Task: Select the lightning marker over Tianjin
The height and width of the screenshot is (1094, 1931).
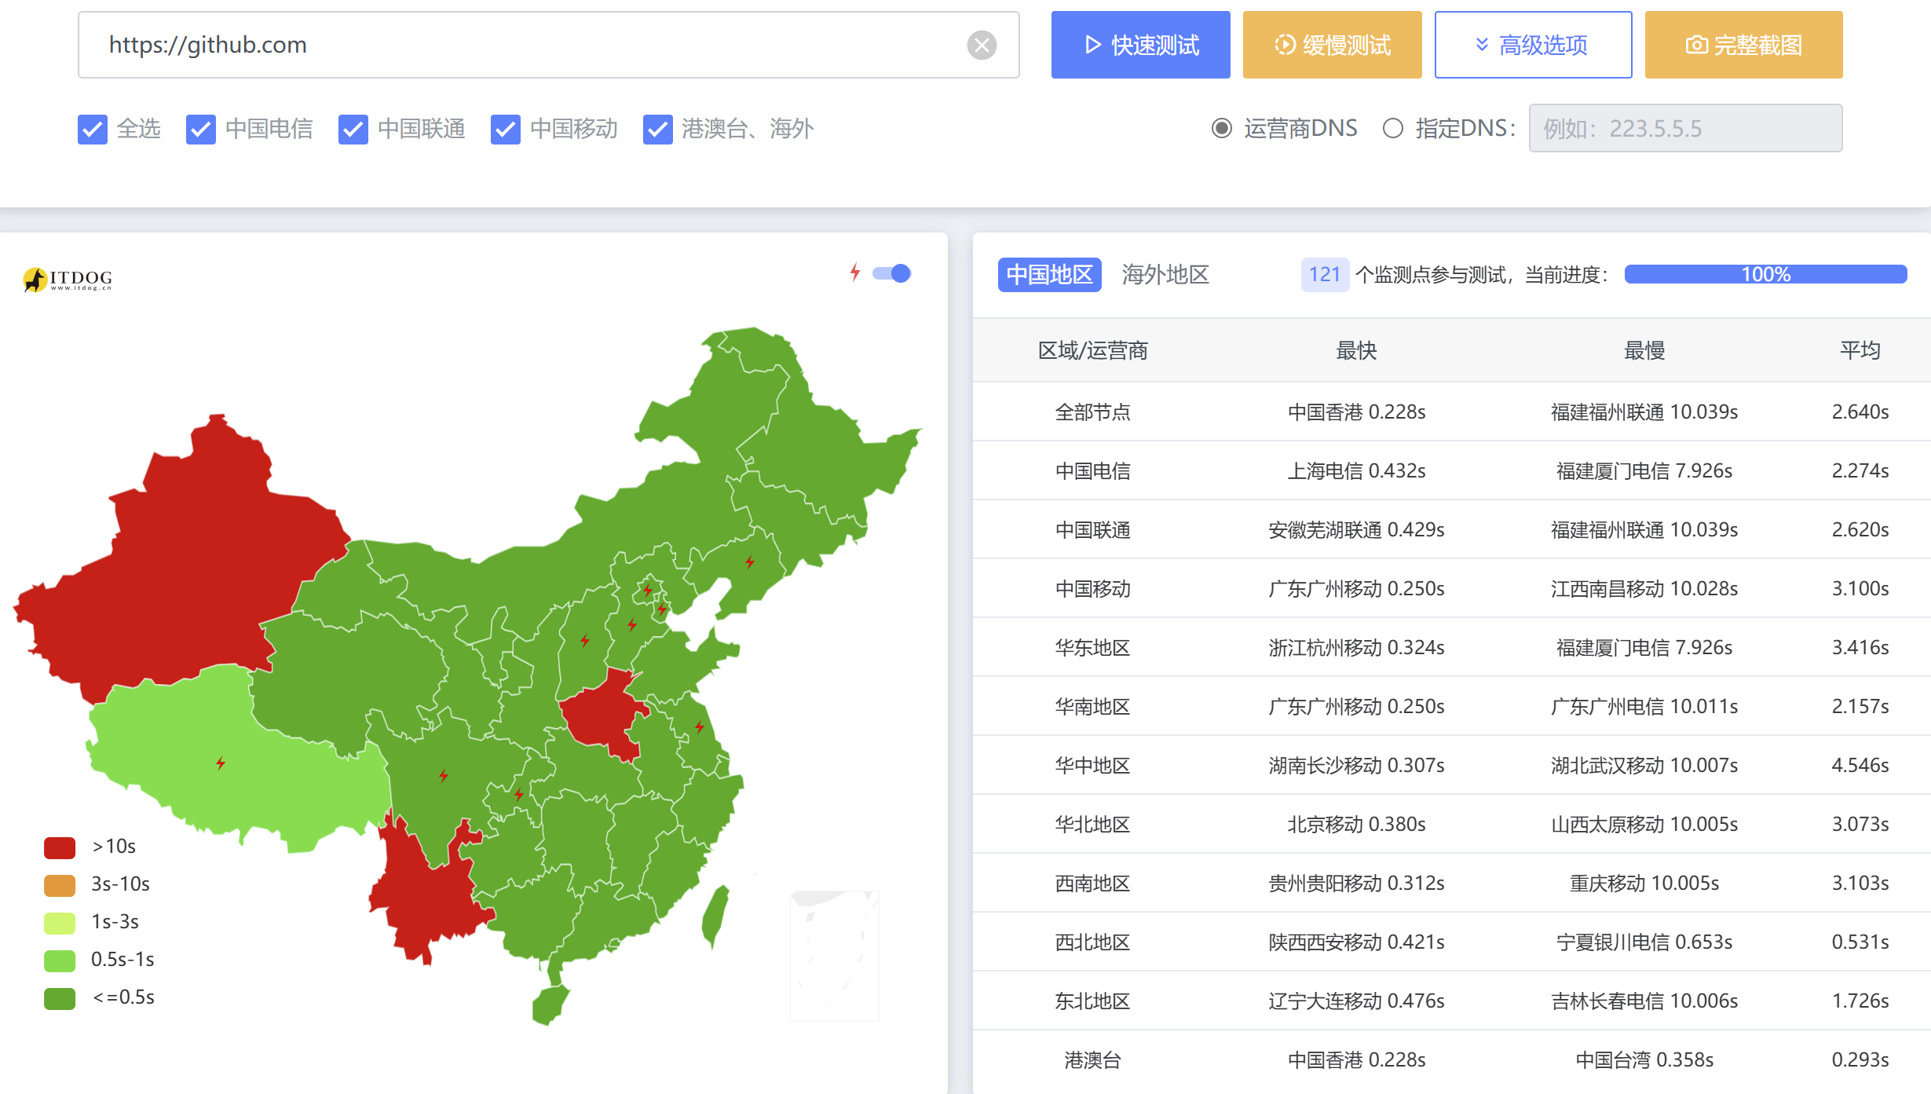Action: point(662,609)
